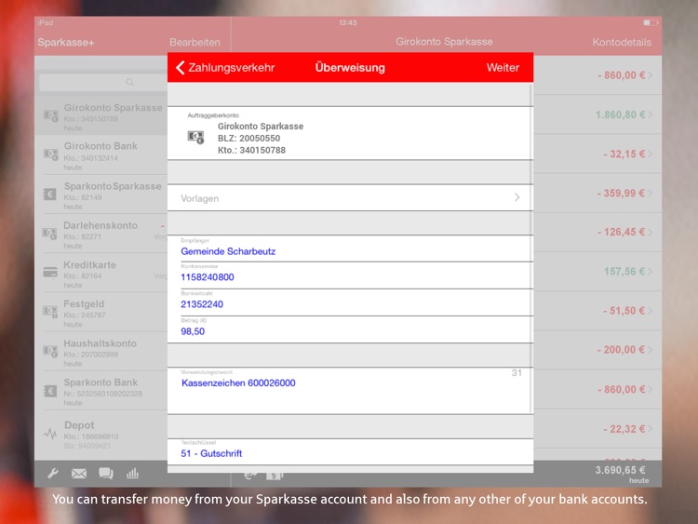Go back to Zahlungsverkehr
This screenshot has width=698, height=524.
click(225, 68)
